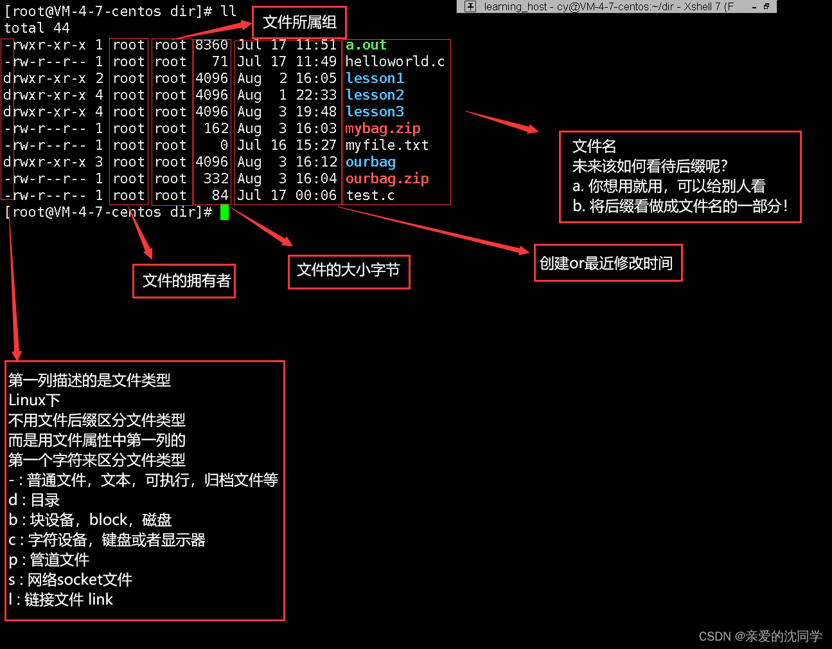Screen dimensions: 832x649
Task: Click the timestamp 11:51 of a.out
Action: tap(316, 45)
